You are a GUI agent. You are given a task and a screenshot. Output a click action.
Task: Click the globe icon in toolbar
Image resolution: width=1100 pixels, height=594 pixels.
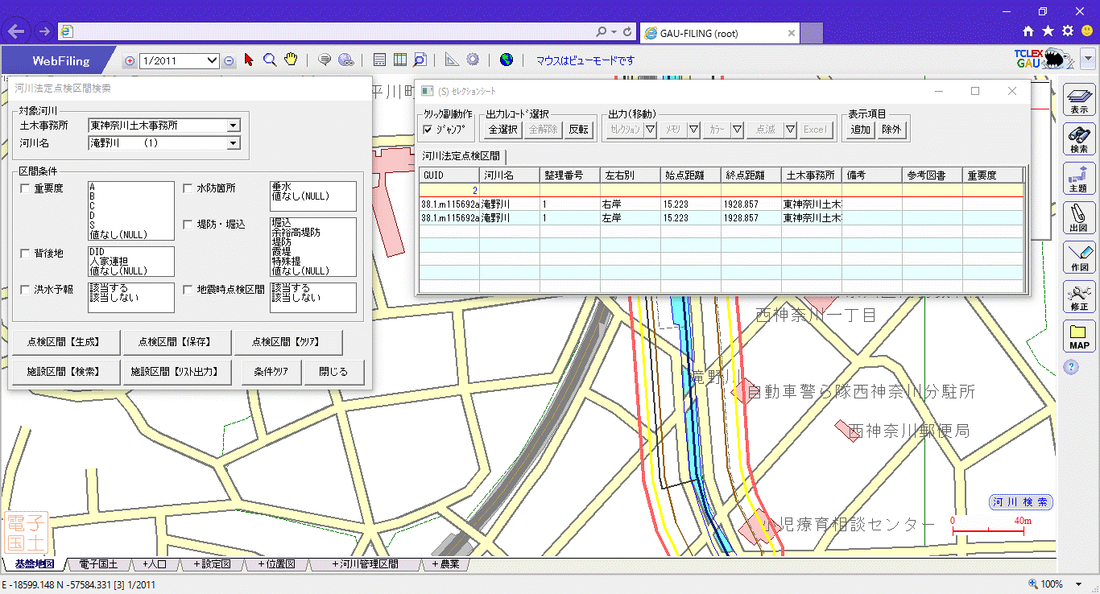coord(507,60)
